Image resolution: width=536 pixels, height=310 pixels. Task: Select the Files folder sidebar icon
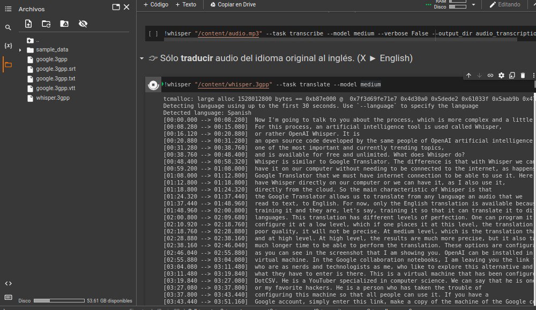(8, 65)
